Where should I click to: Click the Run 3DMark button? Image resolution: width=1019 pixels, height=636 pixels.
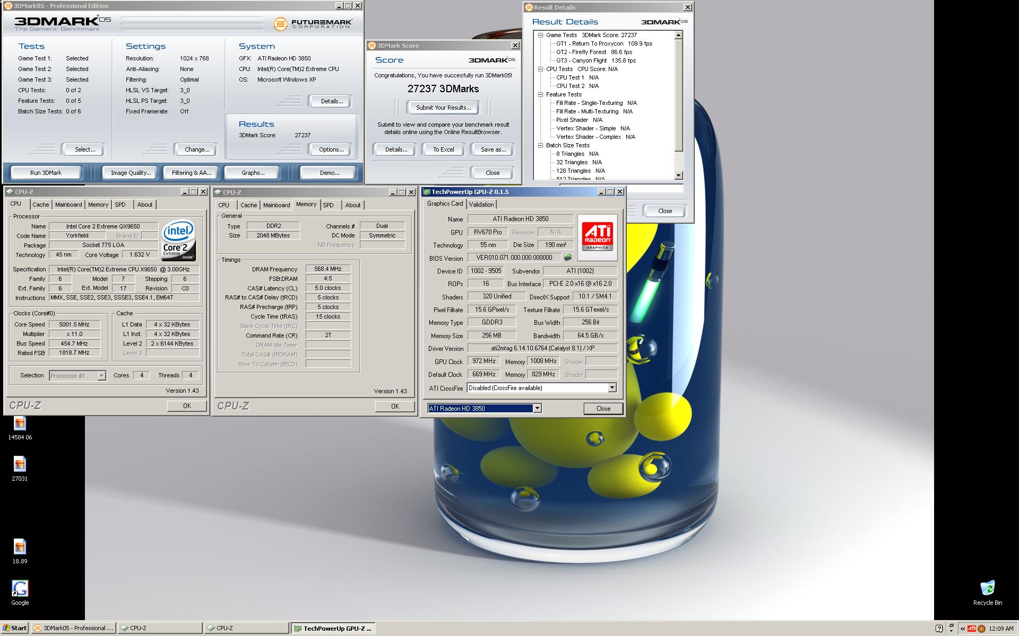tap(46, 173)
